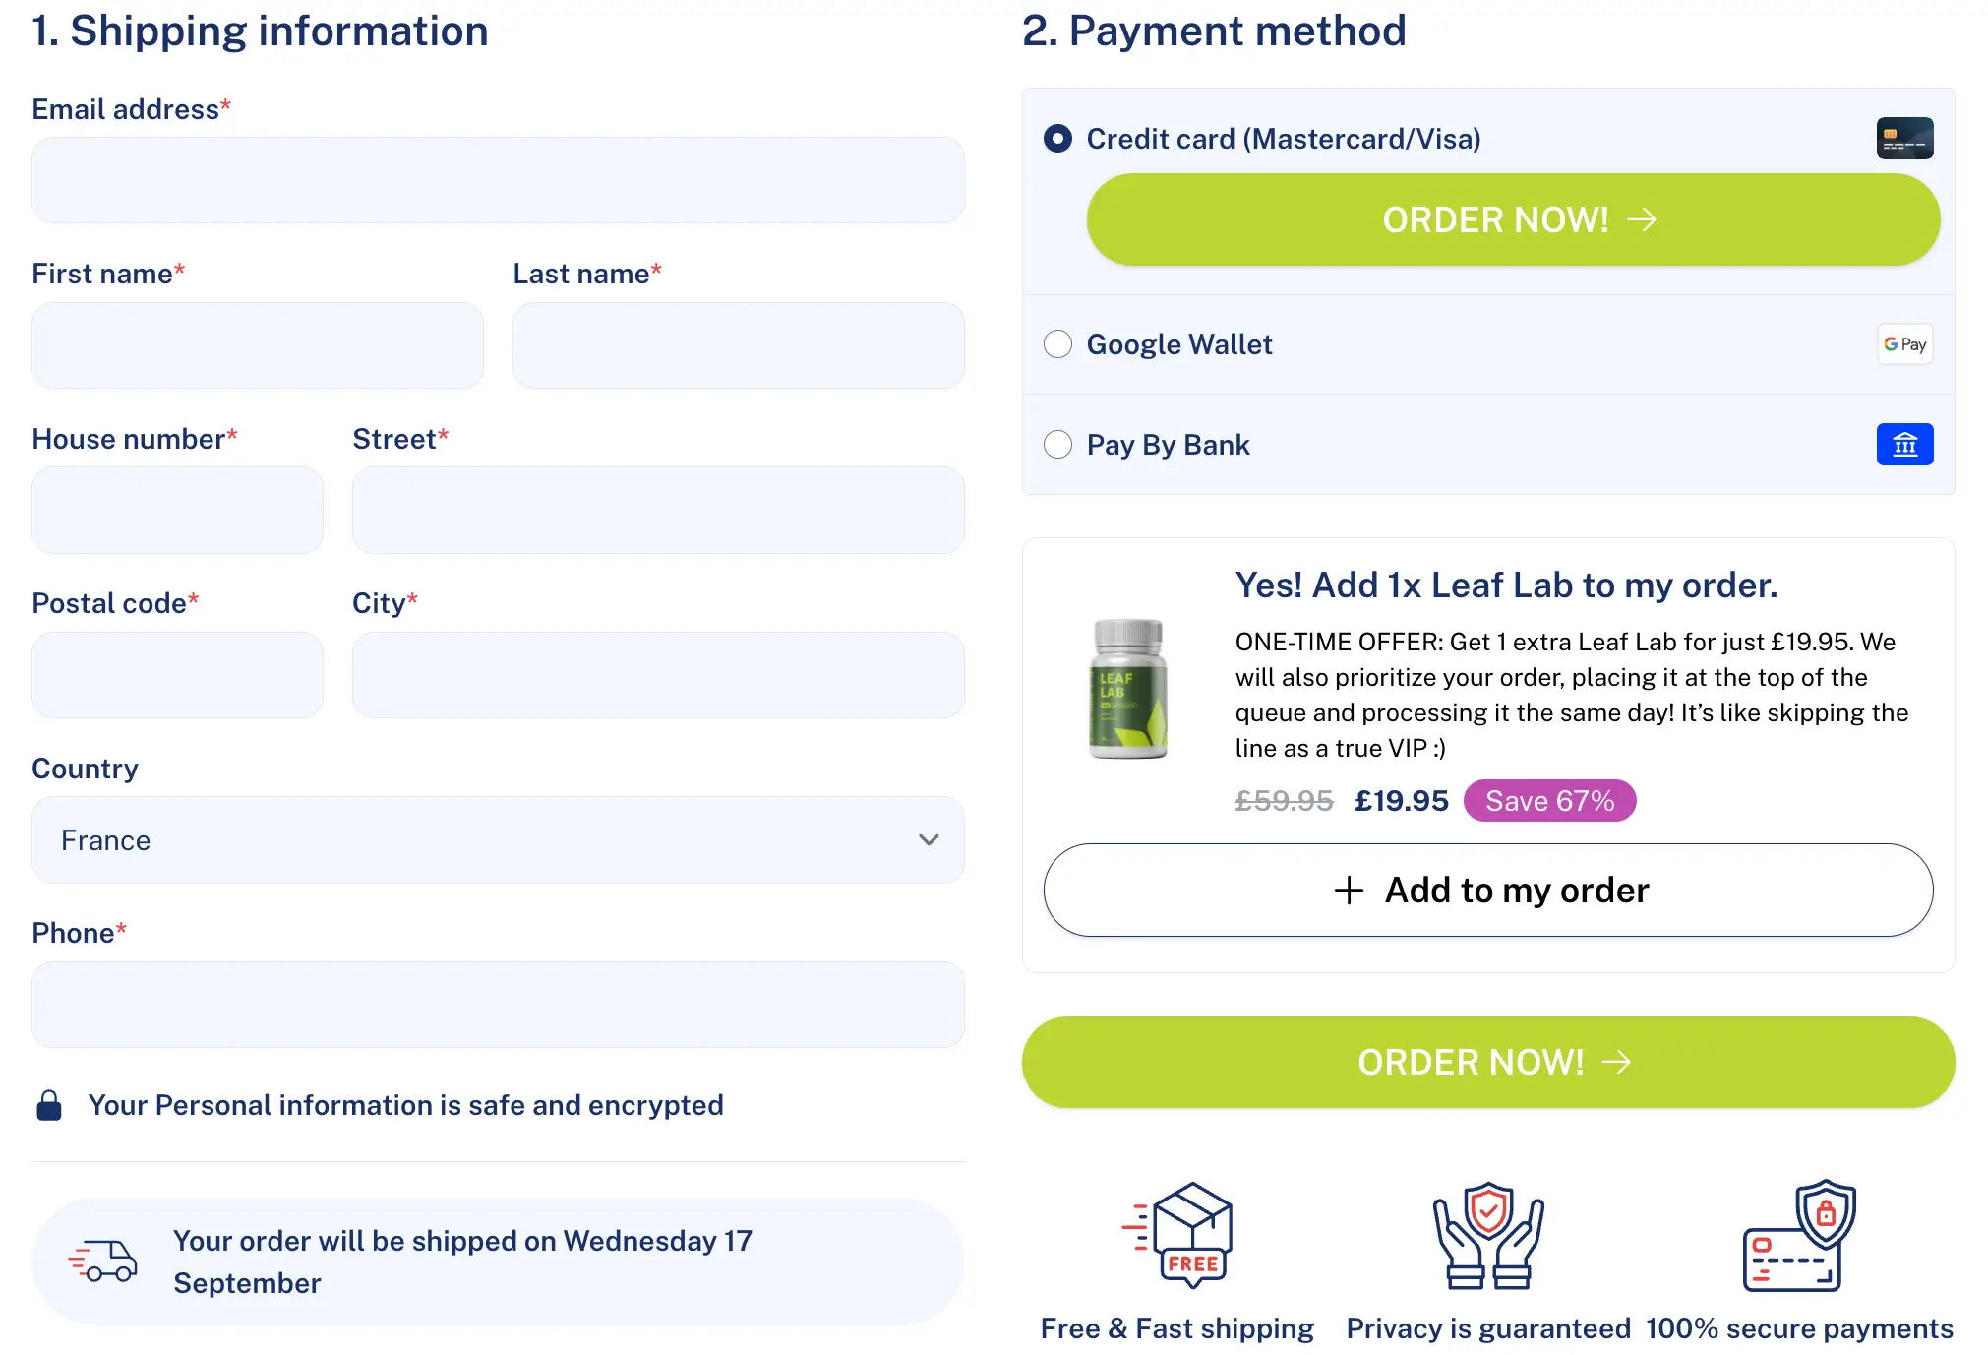Viewport: 1988px width, 1355px height.
Task: Click the delivery truck shipping icon
Action: [103, 1261]
